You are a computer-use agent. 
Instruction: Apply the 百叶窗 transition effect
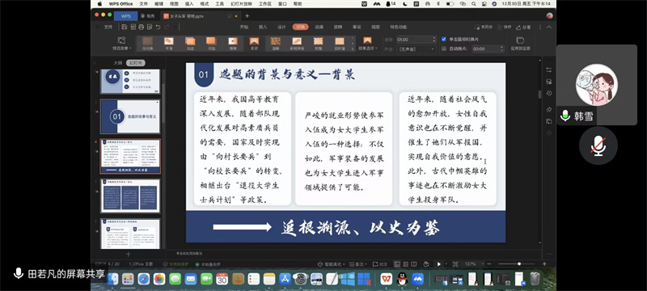point(340,43)
